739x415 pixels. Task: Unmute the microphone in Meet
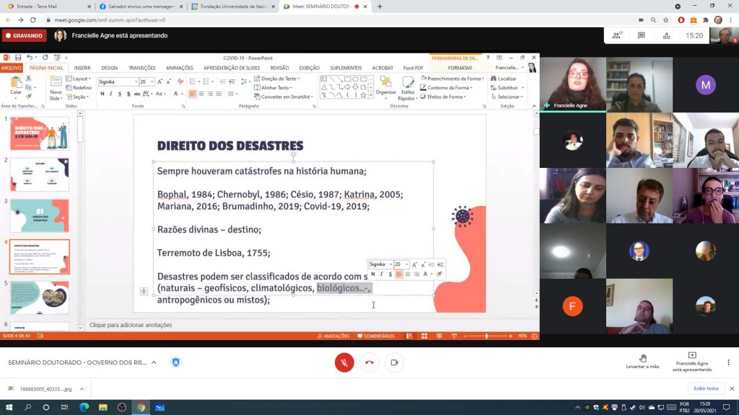(x=344, y=362)
